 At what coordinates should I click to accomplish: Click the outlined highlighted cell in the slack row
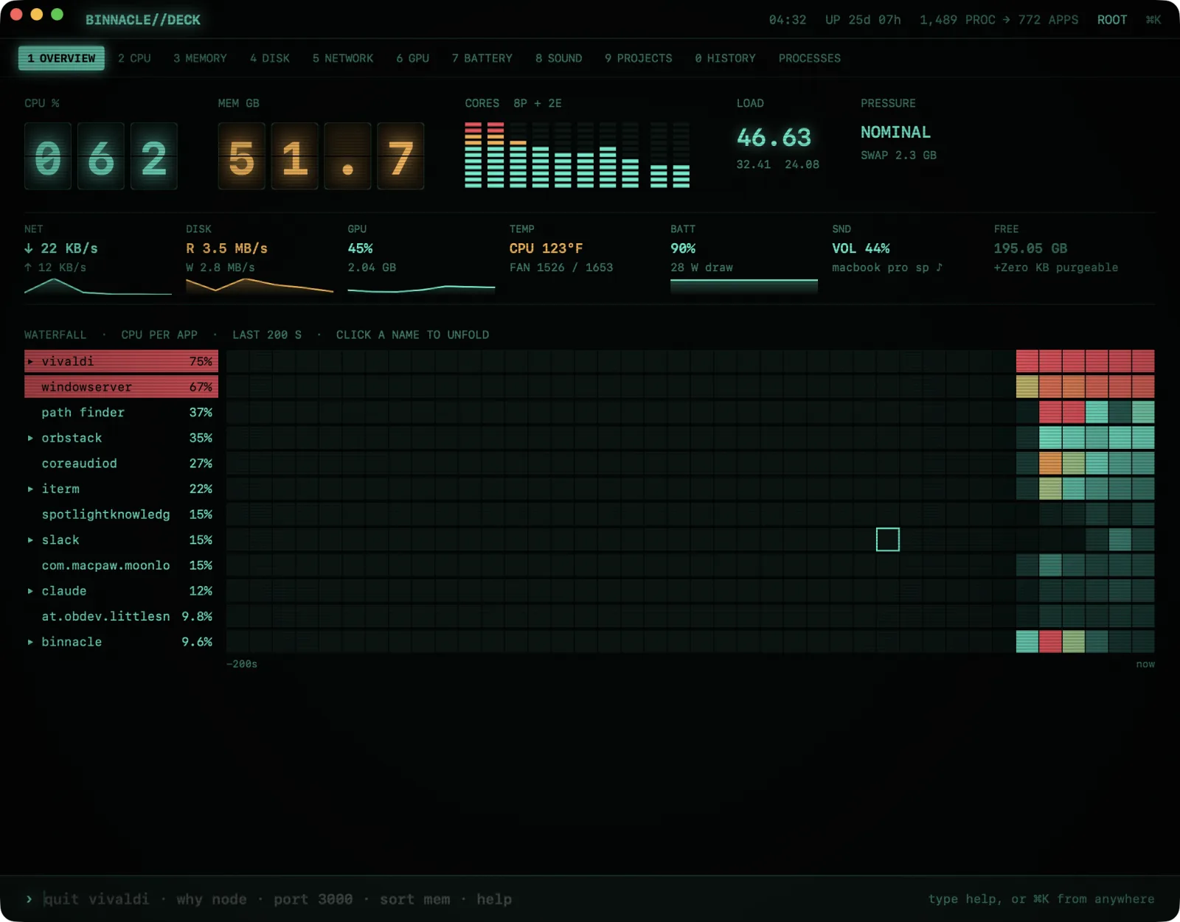(x=887, y=539)
